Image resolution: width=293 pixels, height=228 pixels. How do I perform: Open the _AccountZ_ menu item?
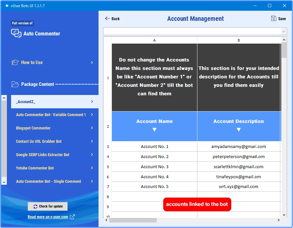pyautogui.click(x=55, y=101)
